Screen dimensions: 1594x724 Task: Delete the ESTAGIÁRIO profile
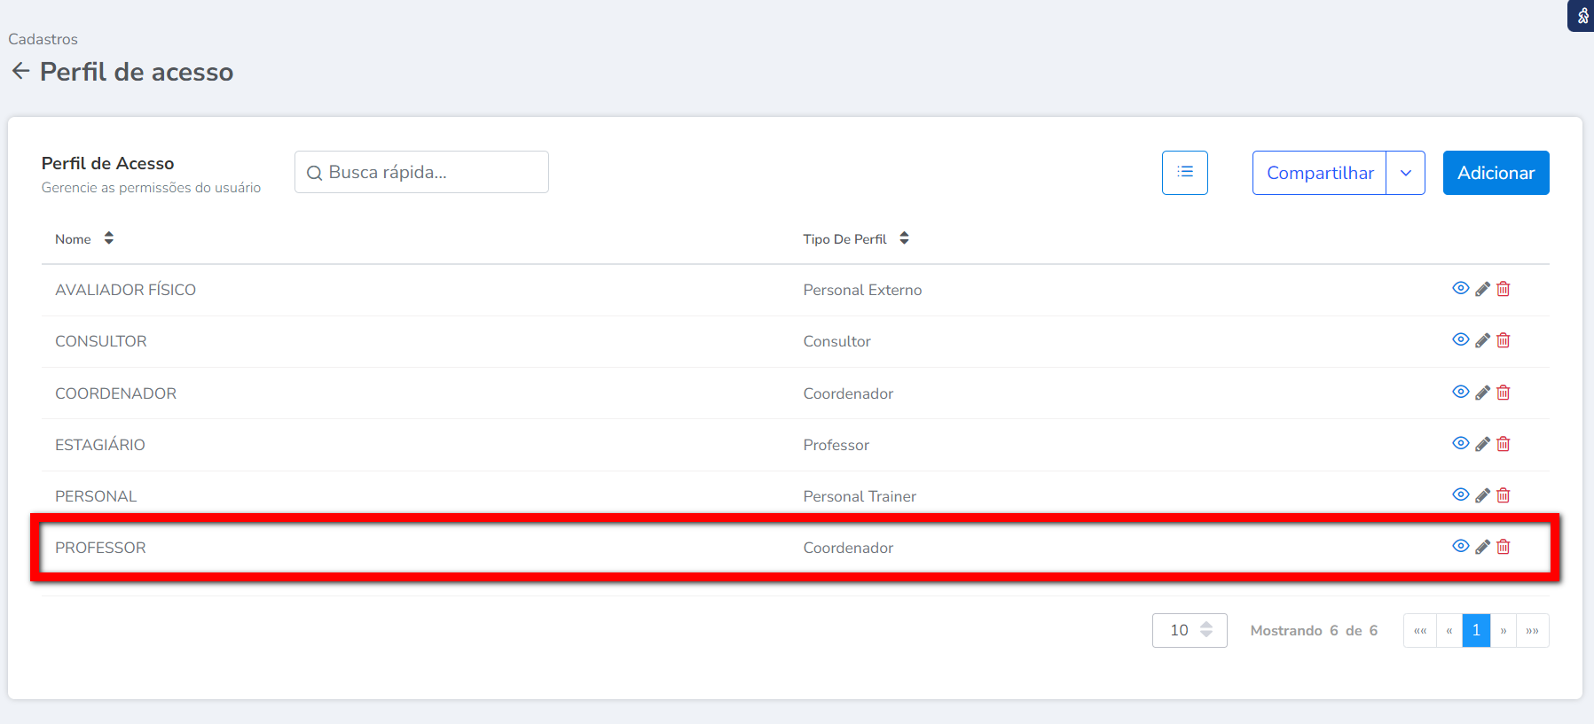click(x=1504, y=444)
